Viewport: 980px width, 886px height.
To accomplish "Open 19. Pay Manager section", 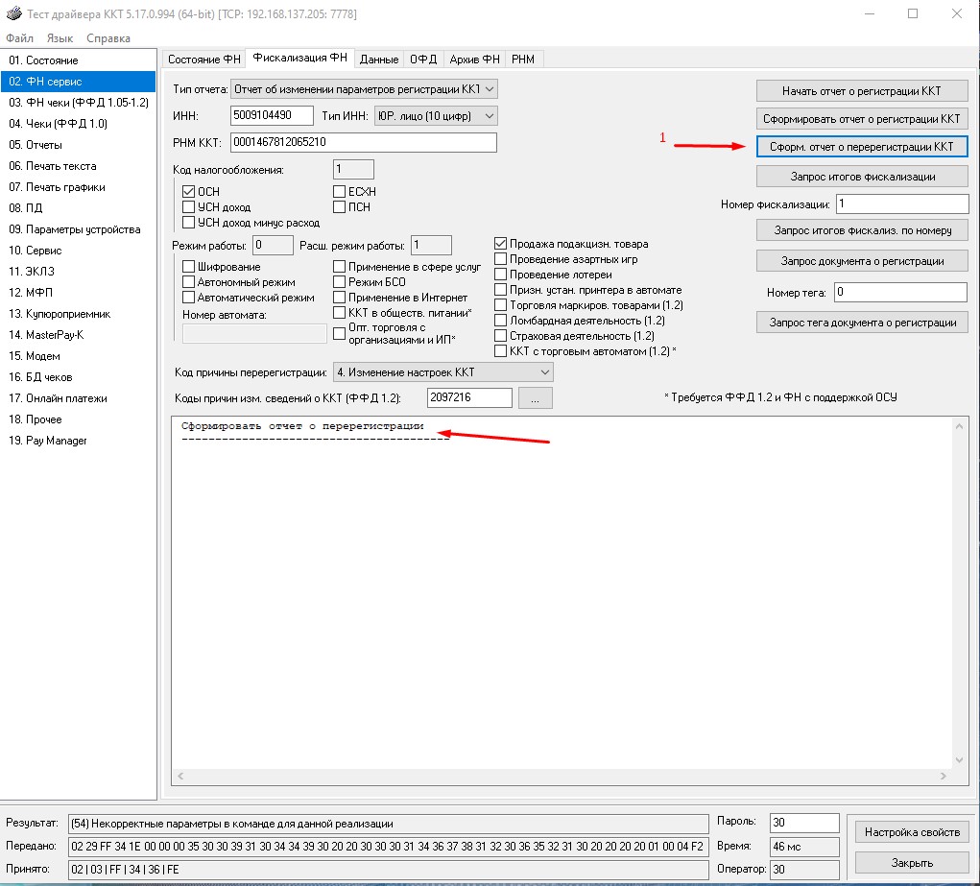I will point(78,441).
